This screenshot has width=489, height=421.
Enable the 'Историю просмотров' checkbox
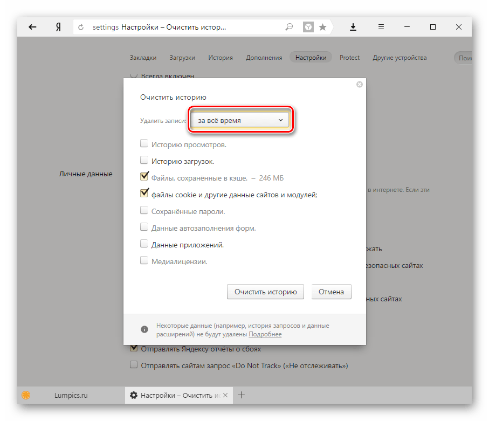click(144, 144)
